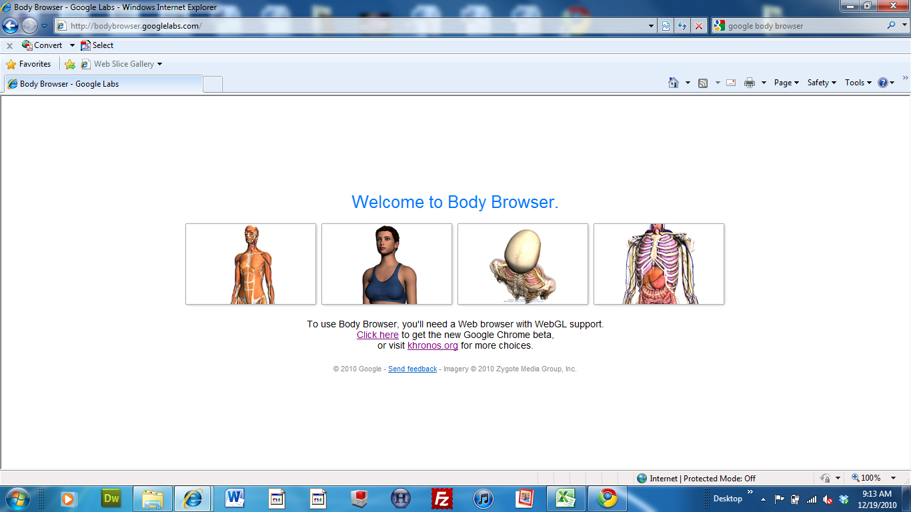
Task: Open the Web Slice Gallery item
Action: (x=121, y=64)
